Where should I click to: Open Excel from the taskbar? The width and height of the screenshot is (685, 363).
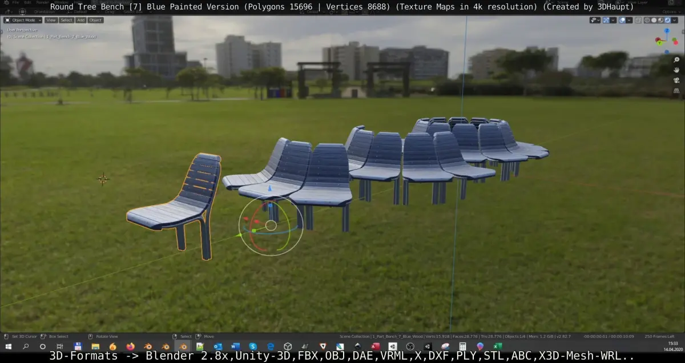point(498,346)
